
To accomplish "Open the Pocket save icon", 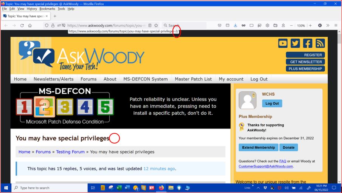I will [x=219, y=25].
